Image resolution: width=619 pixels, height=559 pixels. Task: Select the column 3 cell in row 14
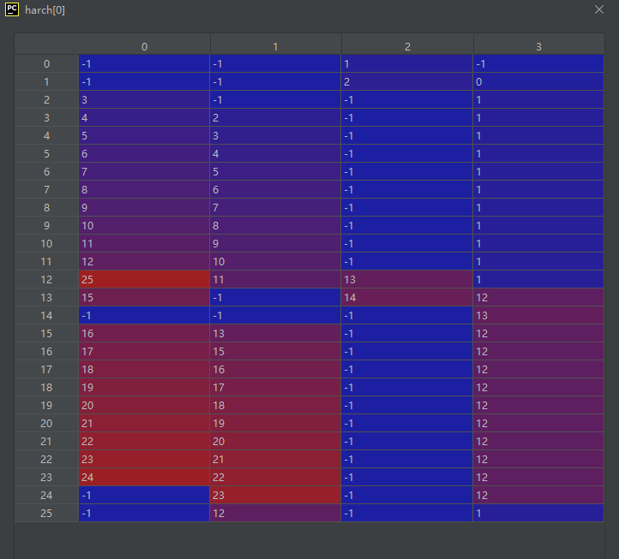[x=538, y=315]
